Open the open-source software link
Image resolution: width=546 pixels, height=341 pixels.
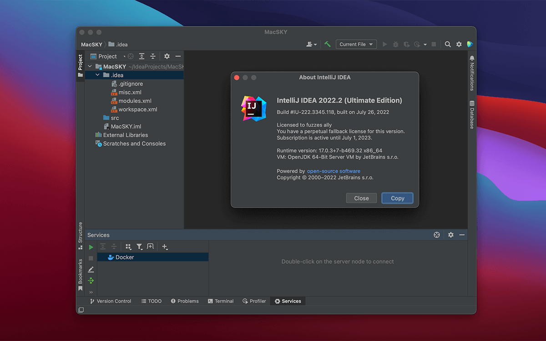pos(334,171)
